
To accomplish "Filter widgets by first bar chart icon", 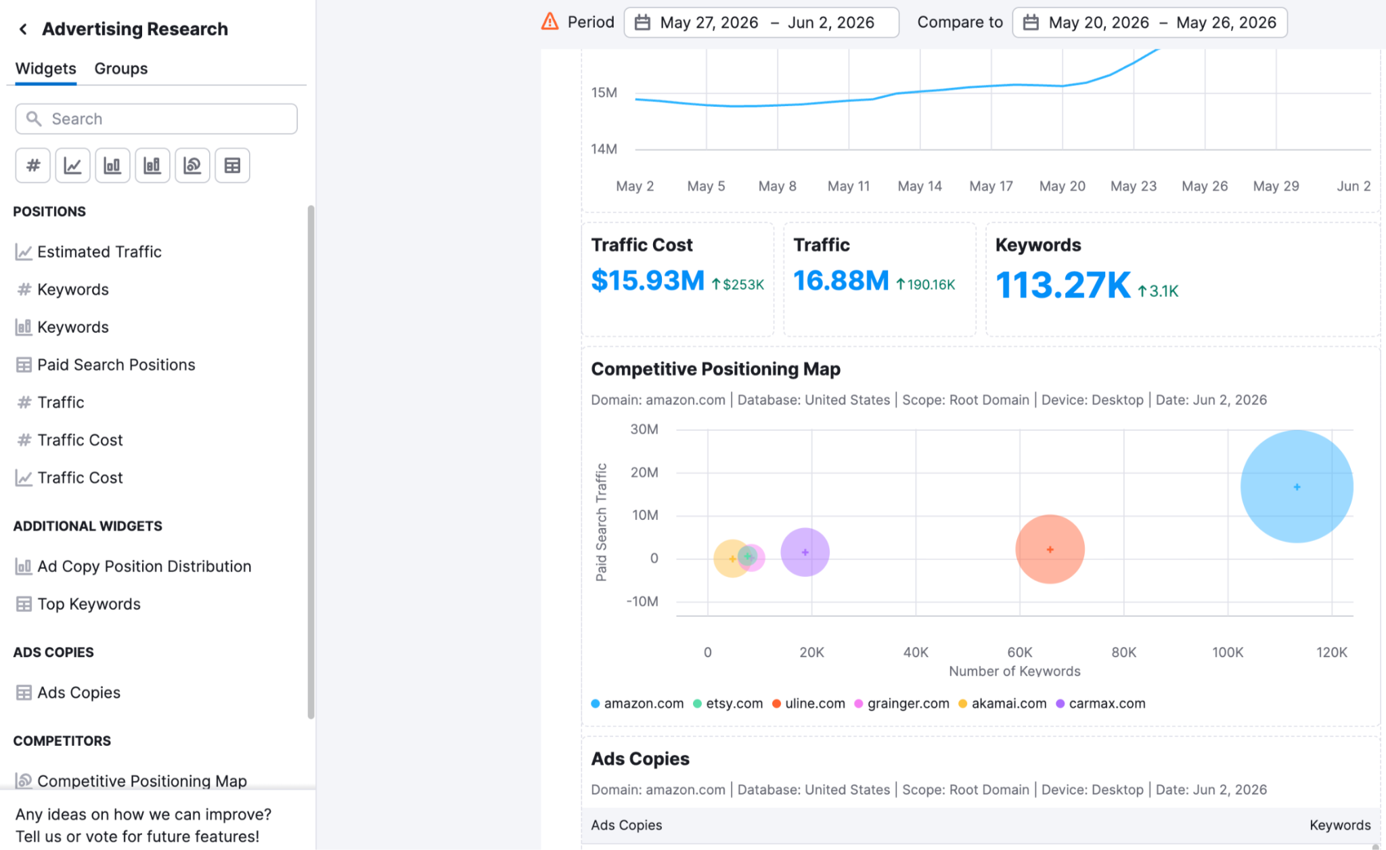I will pos(112,166).
